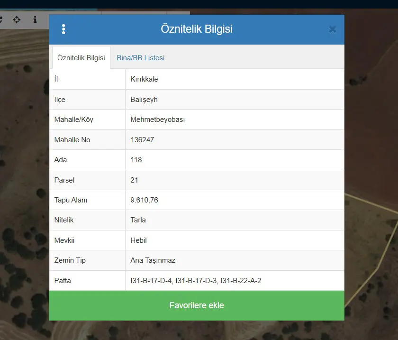398x340 pixels.
Task: Click the Ada value 118
Action: tap(136, 160)
